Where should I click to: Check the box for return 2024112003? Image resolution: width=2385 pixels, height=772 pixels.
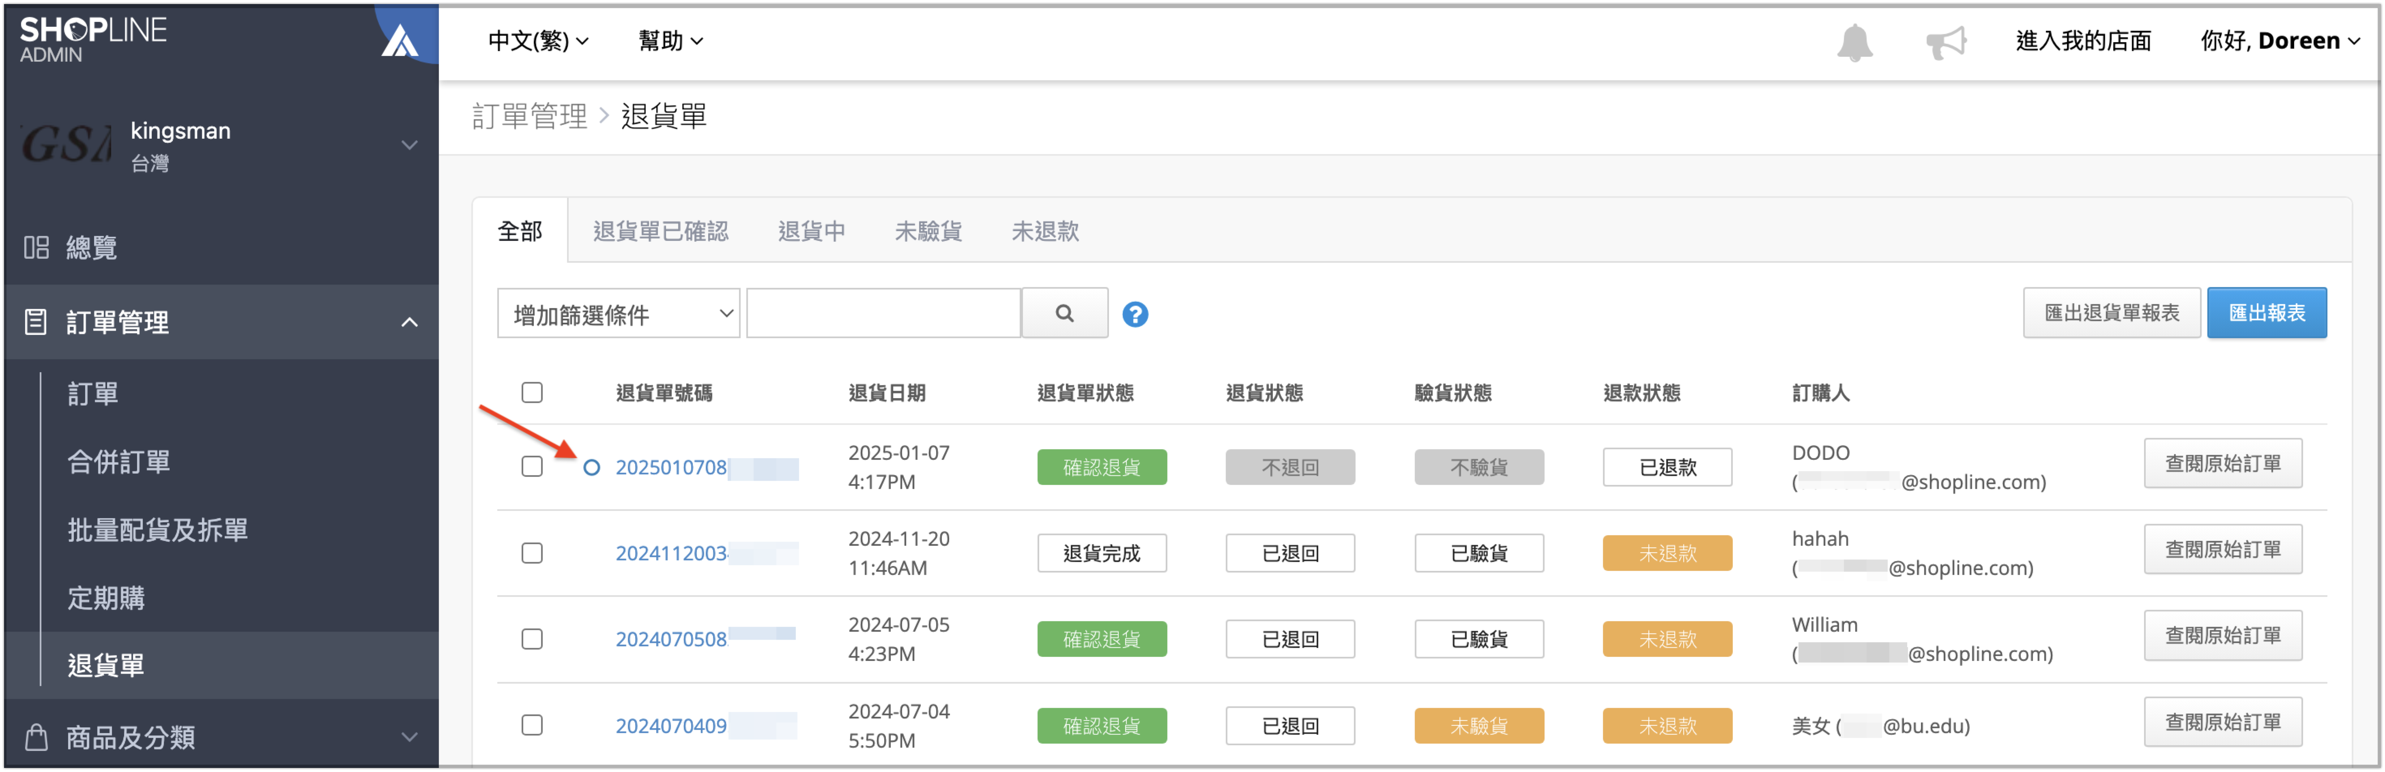[531, 553]
